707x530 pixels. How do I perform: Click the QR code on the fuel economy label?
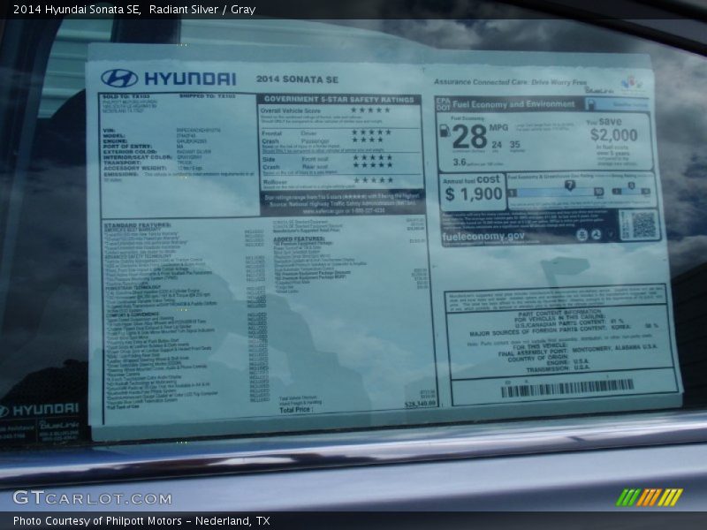643,225
